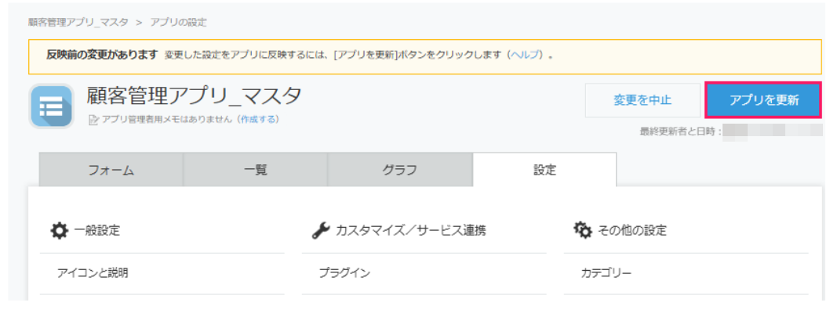The image size is (830, 324).
Task: Update the app with アプリを更新 button
Action: (763, 100)
